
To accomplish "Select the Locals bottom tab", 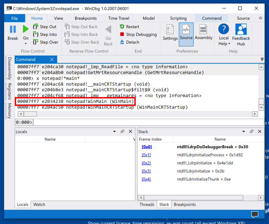I will [x=23, y=204].
